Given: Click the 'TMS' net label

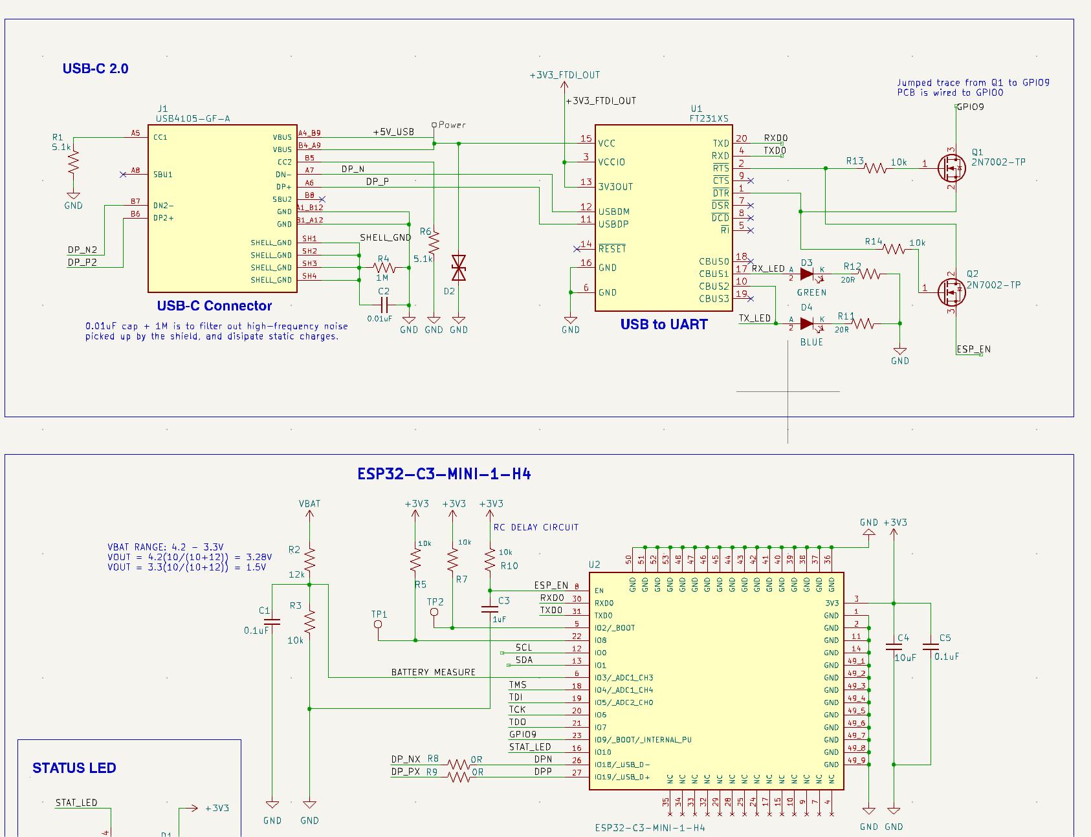Looking at the screenshot, I should pos(518,685).
